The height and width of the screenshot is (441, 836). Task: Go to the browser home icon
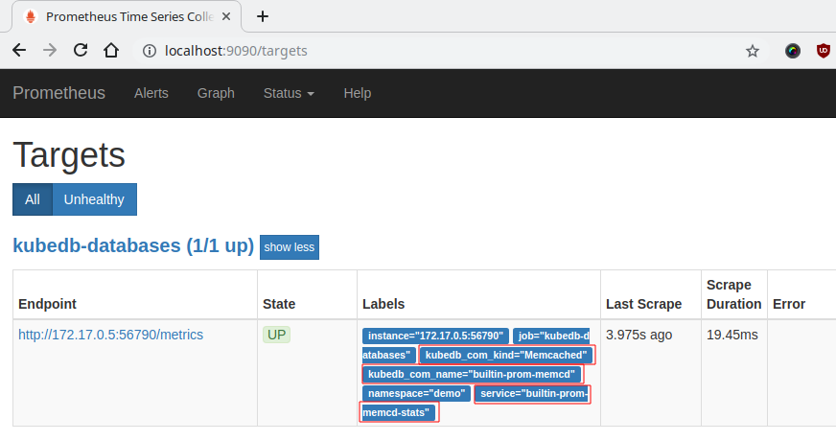111,51
